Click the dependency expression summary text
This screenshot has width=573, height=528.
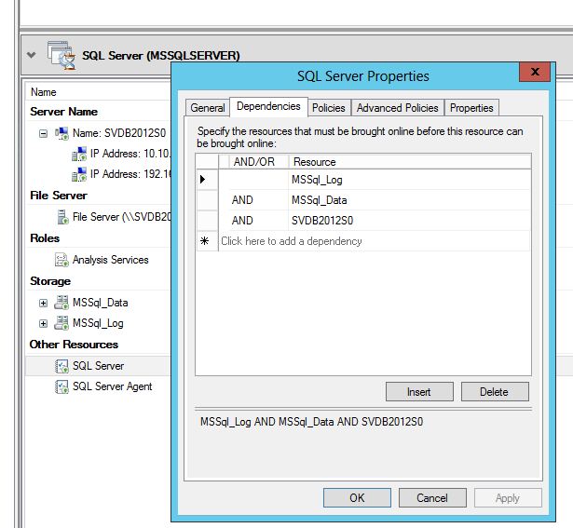(312, 422)
